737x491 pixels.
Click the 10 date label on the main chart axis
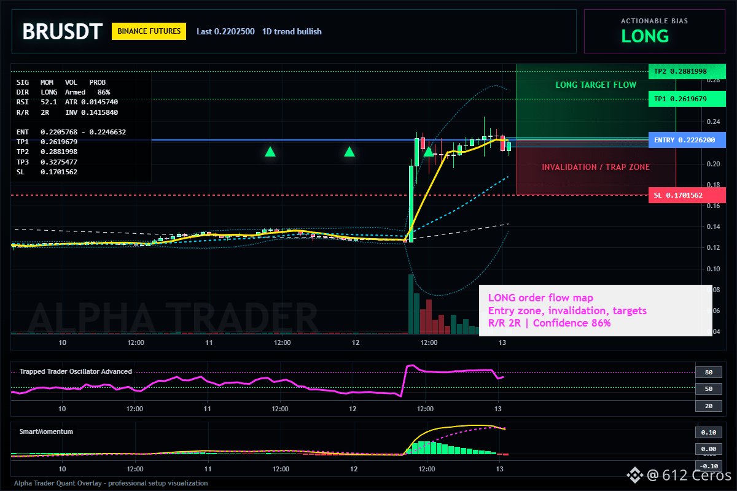(62, 342)
